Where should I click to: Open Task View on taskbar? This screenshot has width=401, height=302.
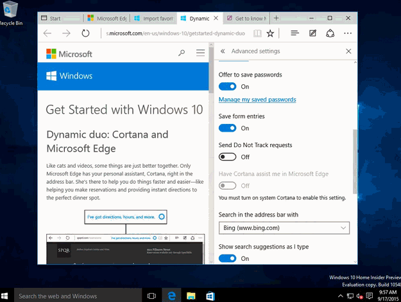[x=151, y=296]
